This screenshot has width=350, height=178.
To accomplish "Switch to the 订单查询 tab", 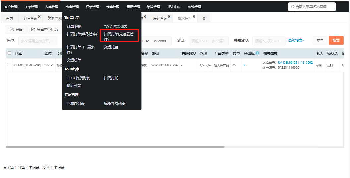I will tap(30, 18).
